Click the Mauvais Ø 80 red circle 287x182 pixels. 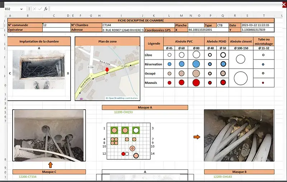[196, 83]
